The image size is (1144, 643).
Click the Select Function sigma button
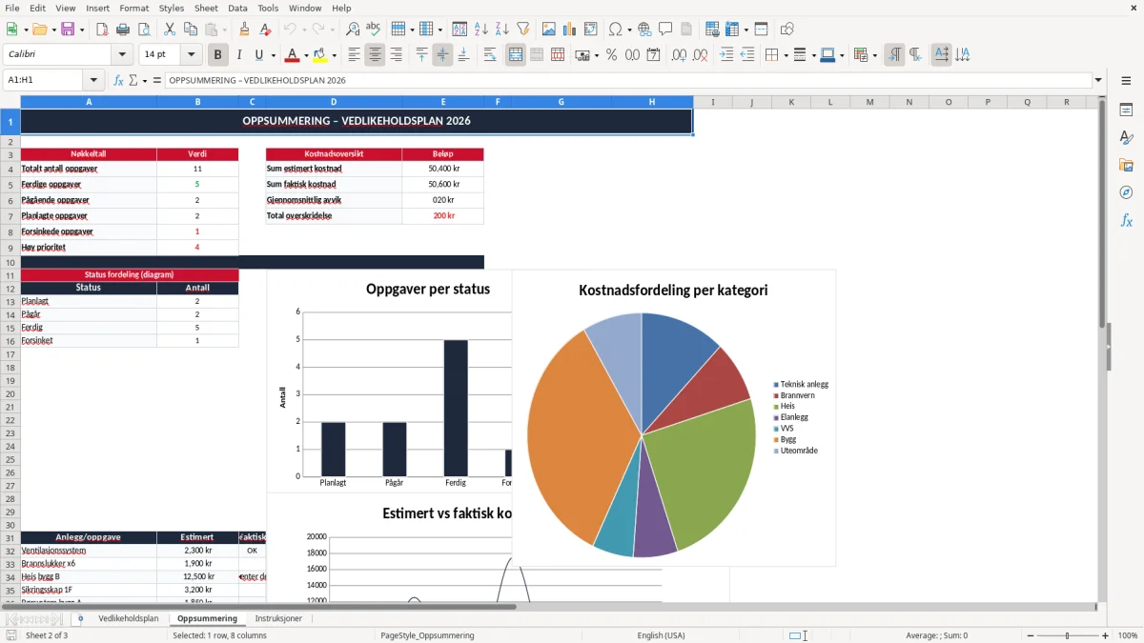point(133,81)
